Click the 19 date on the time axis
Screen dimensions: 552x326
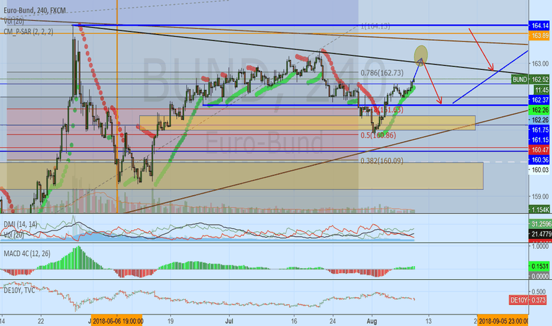(x=171, y=321)
